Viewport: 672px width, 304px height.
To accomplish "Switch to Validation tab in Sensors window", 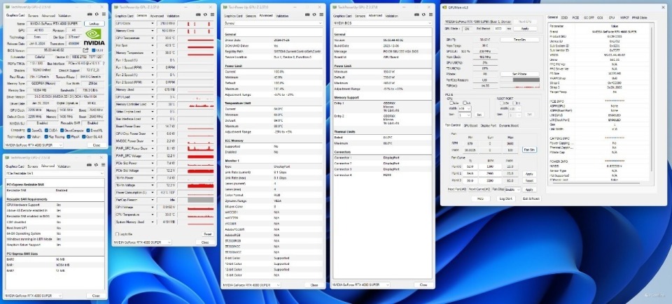I will click(173, 15).
